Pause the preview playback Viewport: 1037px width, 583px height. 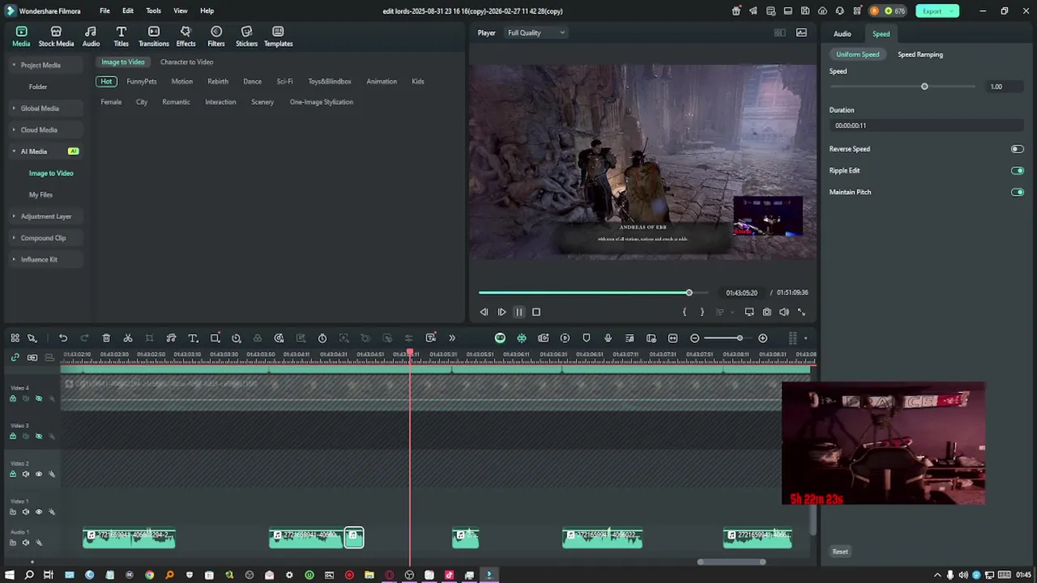[x=519, y=312]
